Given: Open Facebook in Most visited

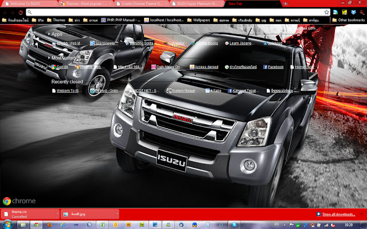Looking at the screenshot, I should pos(274,67).
